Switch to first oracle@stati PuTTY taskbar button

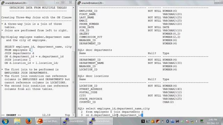click(x=74, y=121)
